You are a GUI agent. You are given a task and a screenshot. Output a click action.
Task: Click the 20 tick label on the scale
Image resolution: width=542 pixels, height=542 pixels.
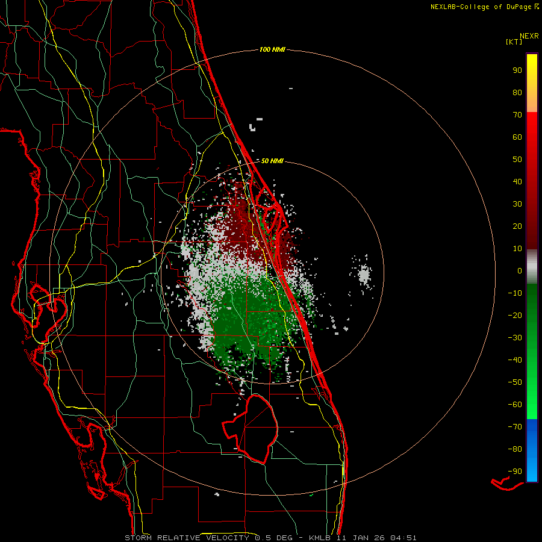click(517, 226)
